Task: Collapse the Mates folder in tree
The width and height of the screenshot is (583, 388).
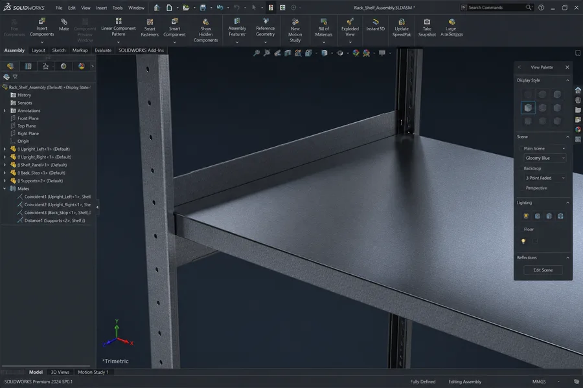Action: 5,189
